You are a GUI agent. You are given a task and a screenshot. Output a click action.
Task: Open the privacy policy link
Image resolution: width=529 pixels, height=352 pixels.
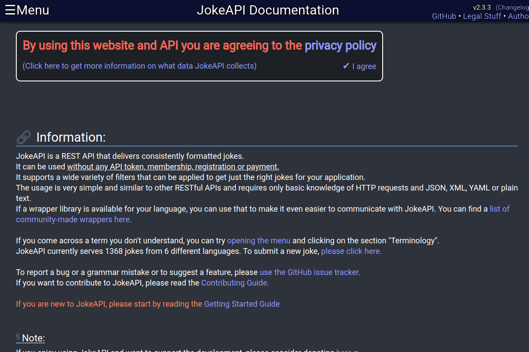click(340, 45)
